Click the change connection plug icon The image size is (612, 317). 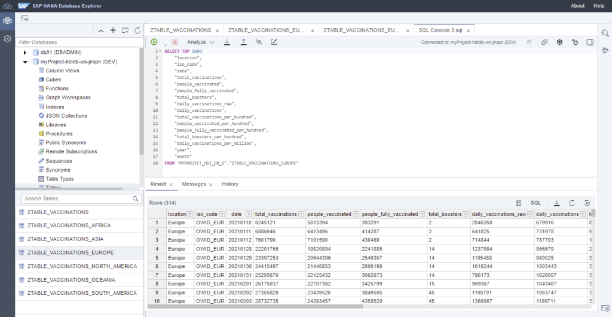click(x=544, y=42)
